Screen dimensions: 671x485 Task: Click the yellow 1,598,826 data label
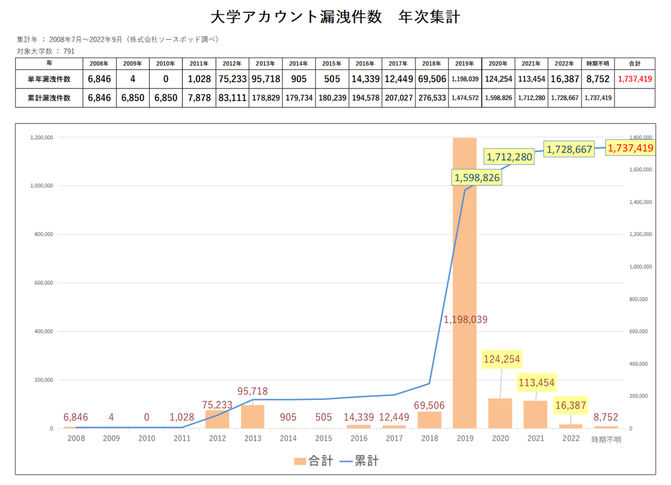click(x=477, y=177)
